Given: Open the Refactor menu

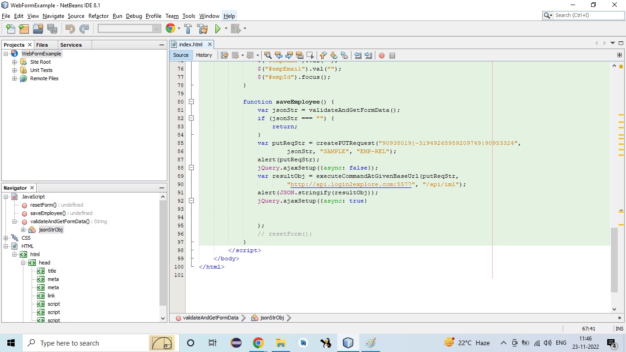Looking at the screenshot, I should tap(99, 16).
